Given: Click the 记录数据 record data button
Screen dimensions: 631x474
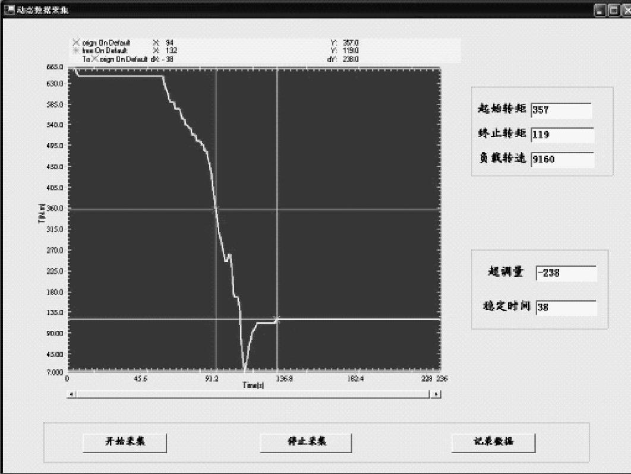Looking at the screenshot, I should click(493, 443).
